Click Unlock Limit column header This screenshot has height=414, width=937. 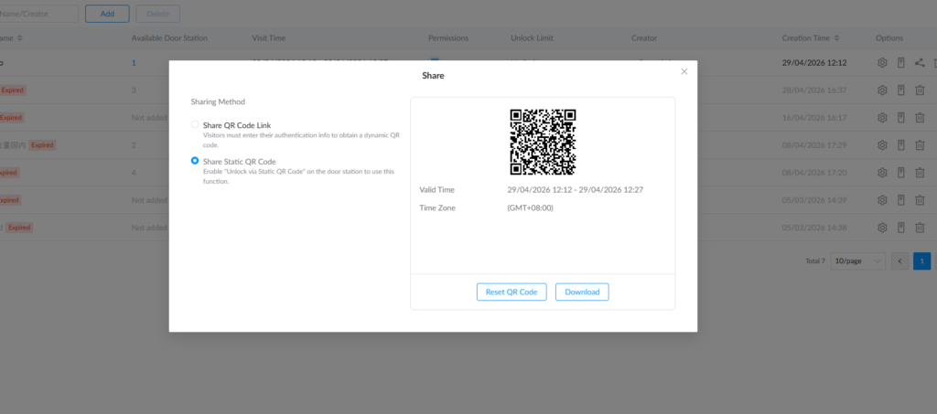pyautogui.click(x=532, y=38)
